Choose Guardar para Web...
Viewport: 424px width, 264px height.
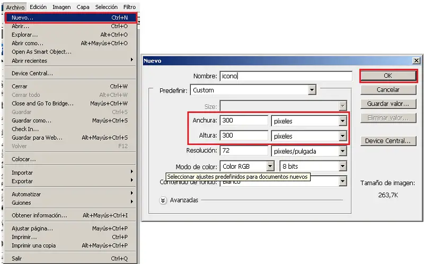(70, 138)
